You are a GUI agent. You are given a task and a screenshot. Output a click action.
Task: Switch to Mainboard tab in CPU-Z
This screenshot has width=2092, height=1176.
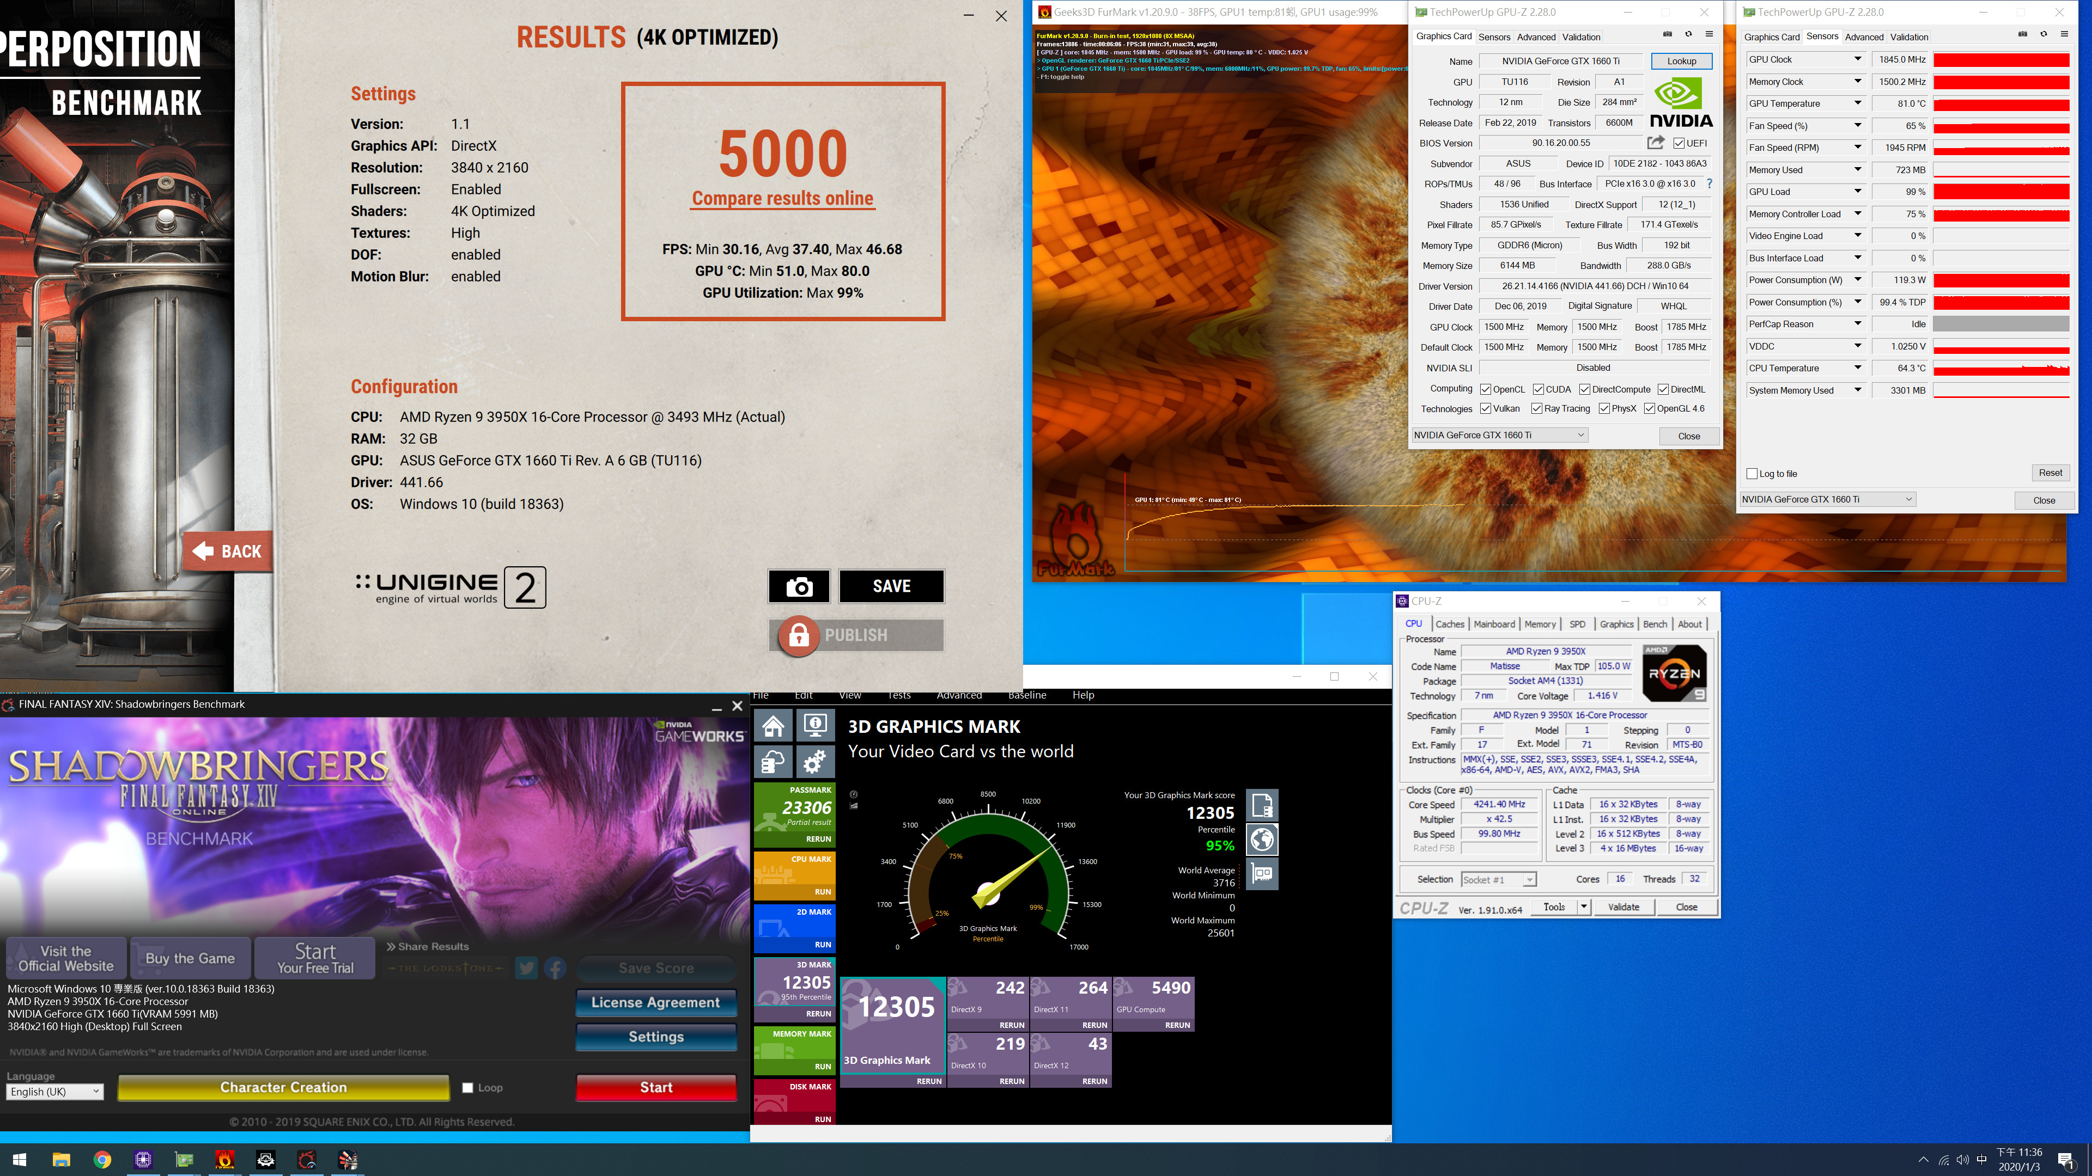click(1494, 624)
